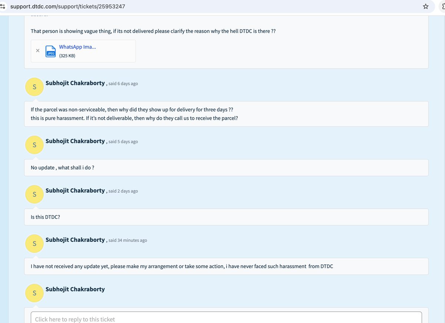The image size is (445, 323).
Task: Click the 'That person is showing vague thing' message
Action: (x=153, y=31)
